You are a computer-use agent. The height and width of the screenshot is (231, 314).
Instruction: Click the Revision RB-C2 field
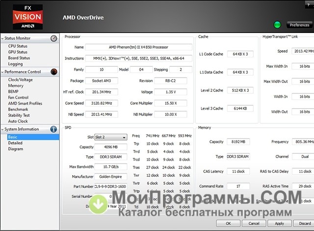(x=171, y=81)
